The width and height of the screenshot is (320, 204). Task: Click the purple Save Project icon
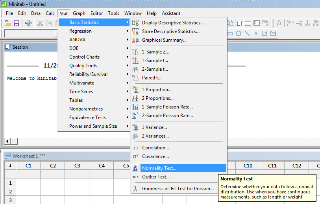(17, 23)
